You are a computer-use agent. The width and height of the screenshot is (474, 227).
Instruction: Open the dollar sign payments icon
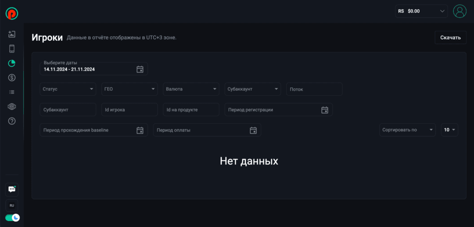pos(12,78)
